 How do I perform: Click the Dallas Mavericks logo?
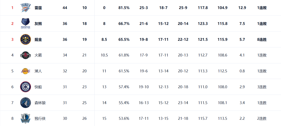[25, 118]
